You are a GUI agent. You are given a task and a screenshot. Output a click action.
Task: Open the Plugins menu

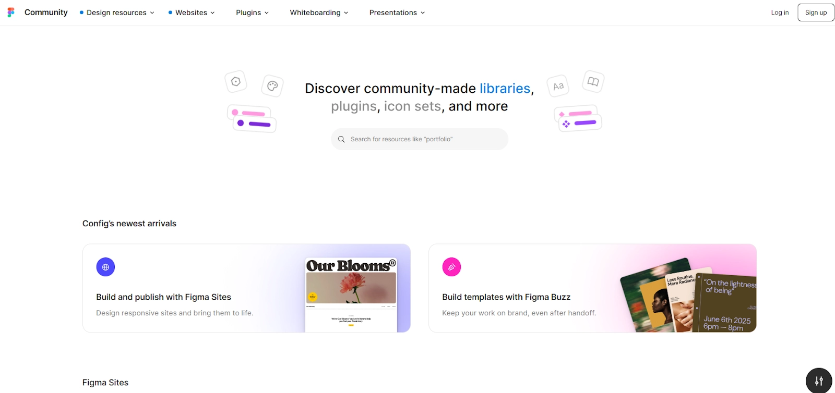[252, 13]
